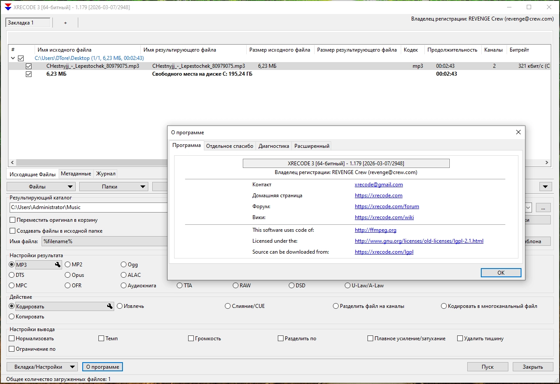560x384 pixels.
Task: Visit the http://ffmpeg.org link
Action: [375, 230]
